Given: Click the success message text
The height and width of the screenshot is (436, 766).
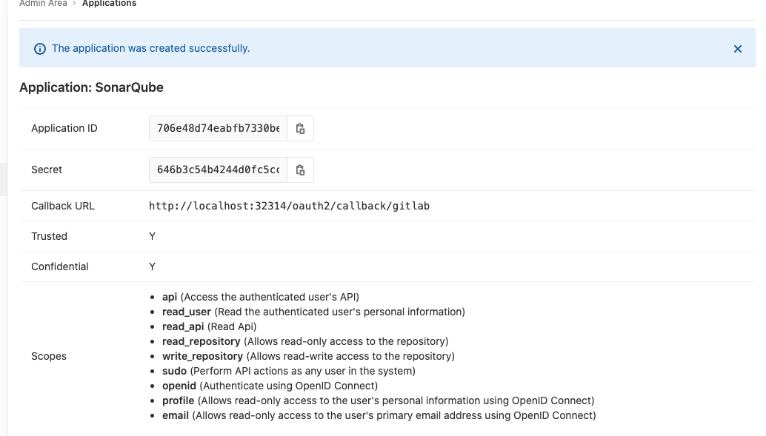Looking at the screenshot, I should (150, 49).
